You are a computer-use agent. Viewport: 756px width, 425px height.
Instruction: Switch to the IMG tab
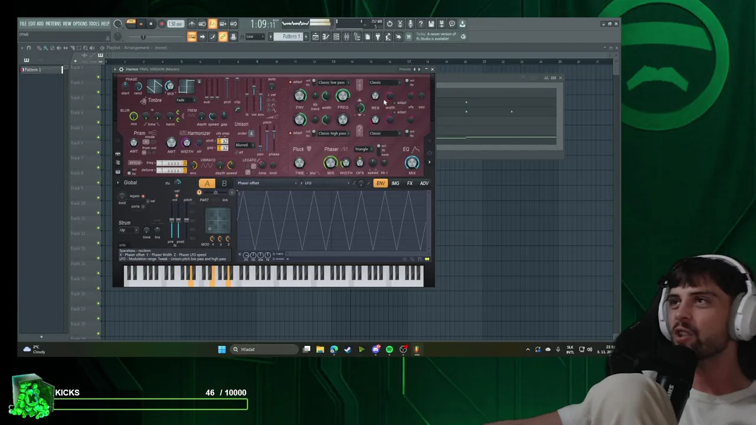click(395, 184)
